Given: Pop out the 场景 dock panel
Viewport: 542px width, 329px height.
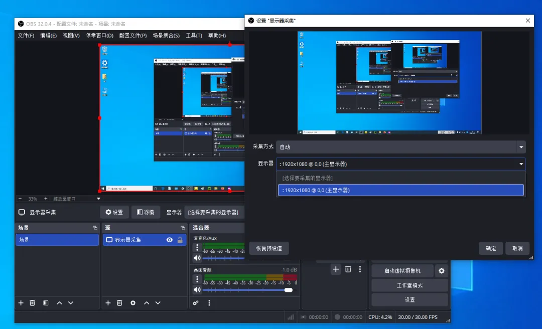Looking at the screenshot, I should click(x=95, y=228).
